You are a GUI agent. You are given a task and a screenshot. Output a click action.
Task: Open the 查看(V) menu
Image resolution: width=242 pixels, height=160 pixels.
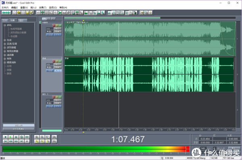click(x=24, y=8)
